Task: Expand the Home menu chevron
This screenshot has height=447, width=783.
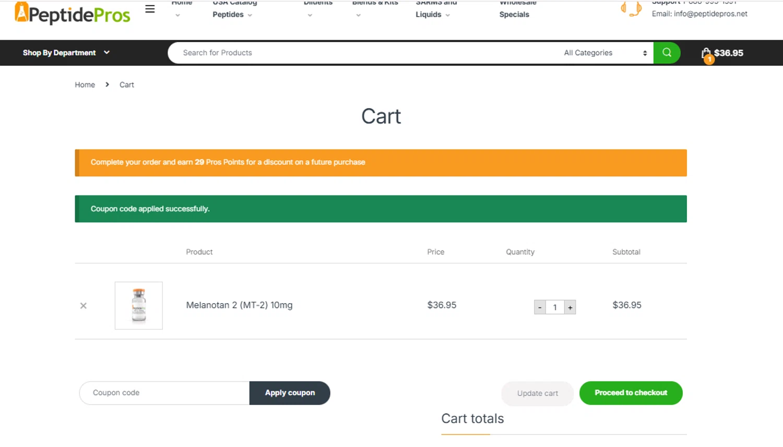Action: click(177, 15)
